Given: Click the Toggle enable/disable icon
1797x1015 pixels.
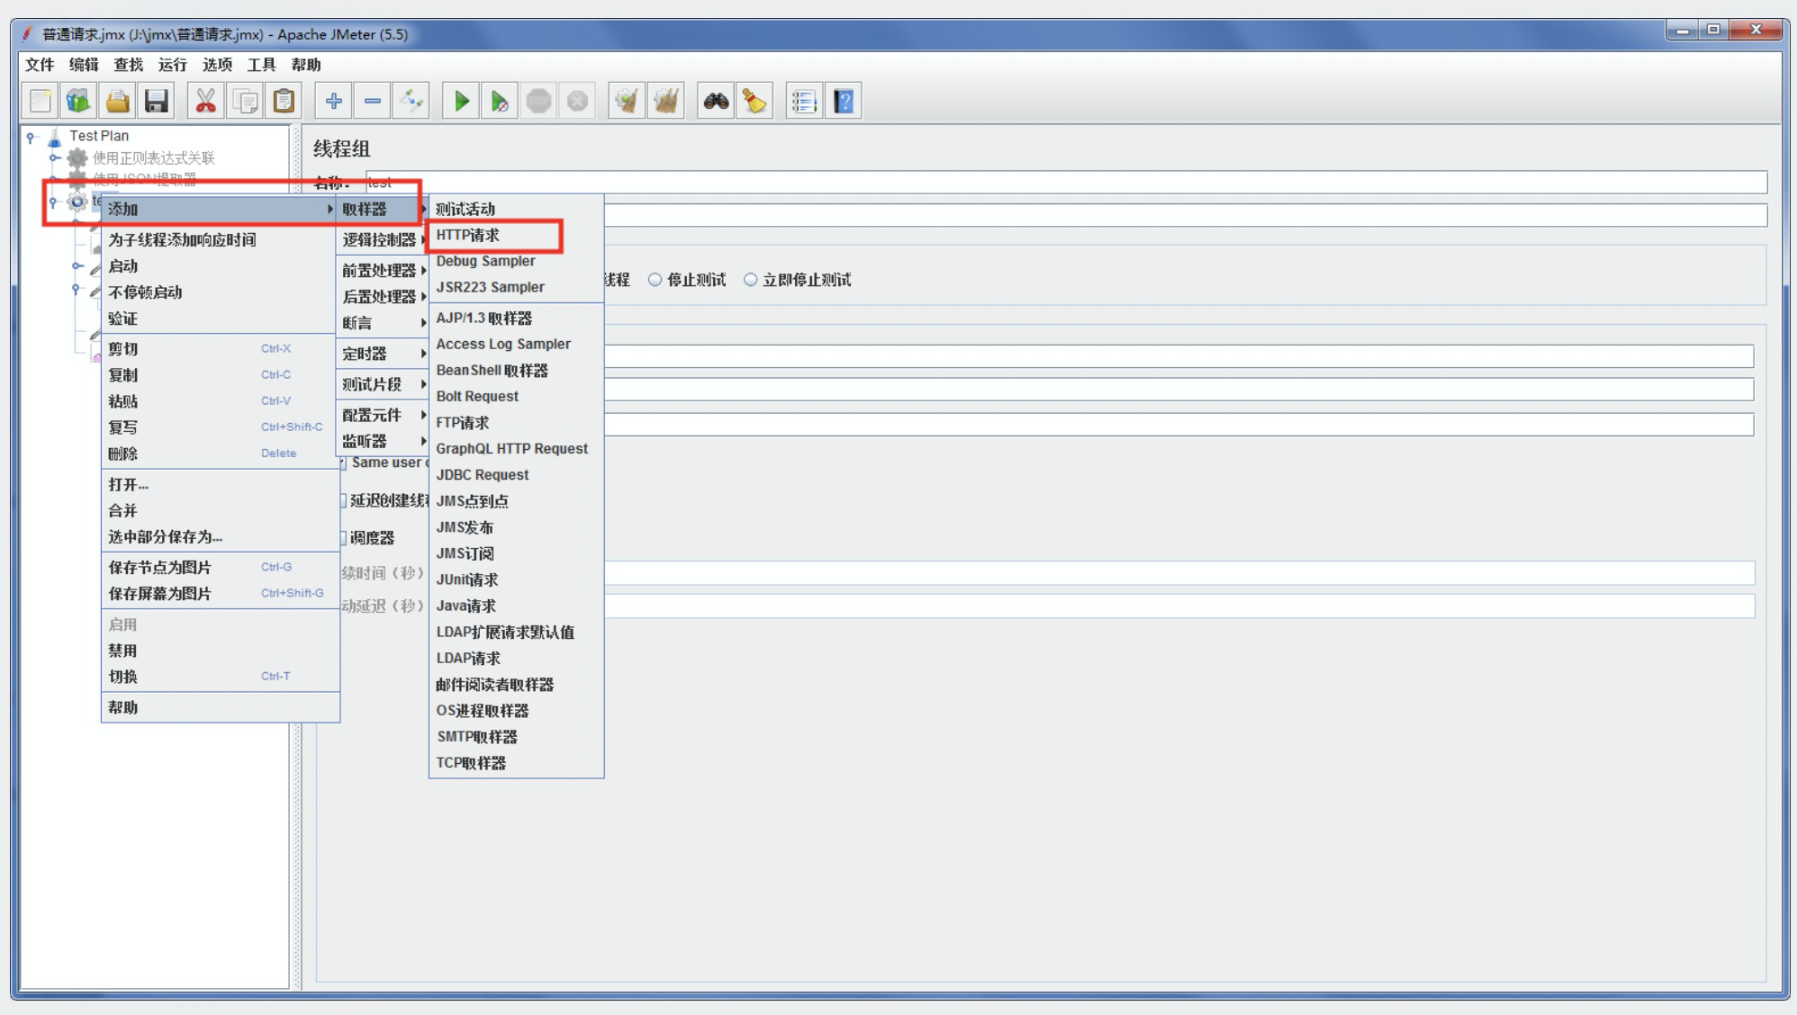Looking at the screenshot, I should (x=411, y=101).
